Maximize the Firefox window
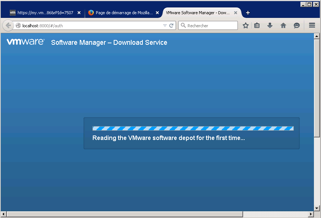 point(309,4)
